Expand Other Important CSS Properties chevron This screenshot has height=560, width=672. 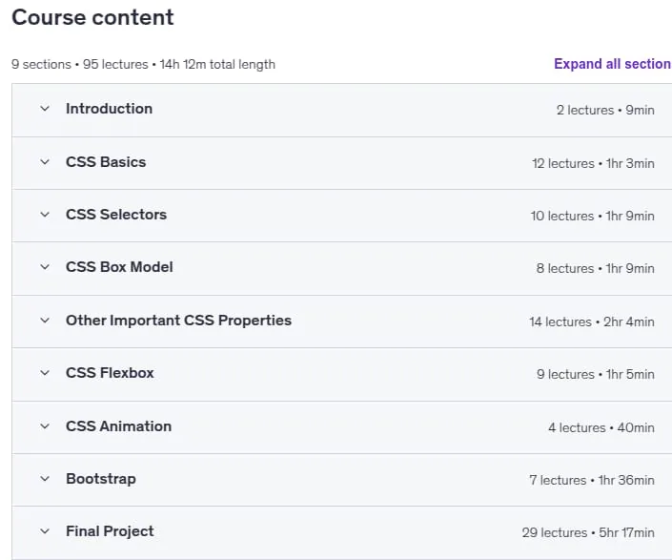45,321
